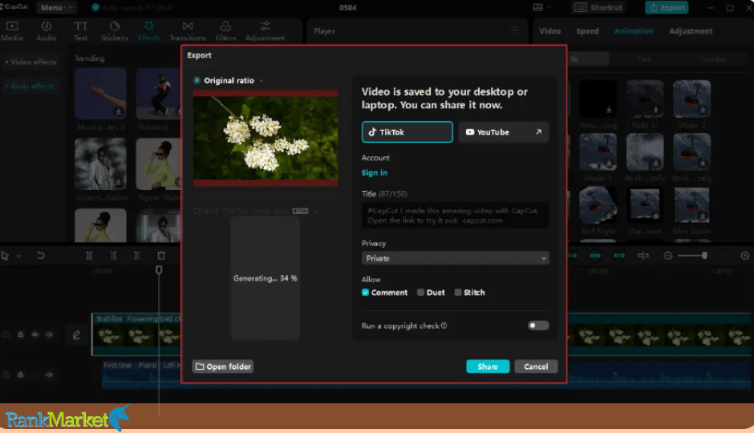Lock the video track with the lock icon
The width and height of the screenshot is (754, 433).
[x=21, y=334]
